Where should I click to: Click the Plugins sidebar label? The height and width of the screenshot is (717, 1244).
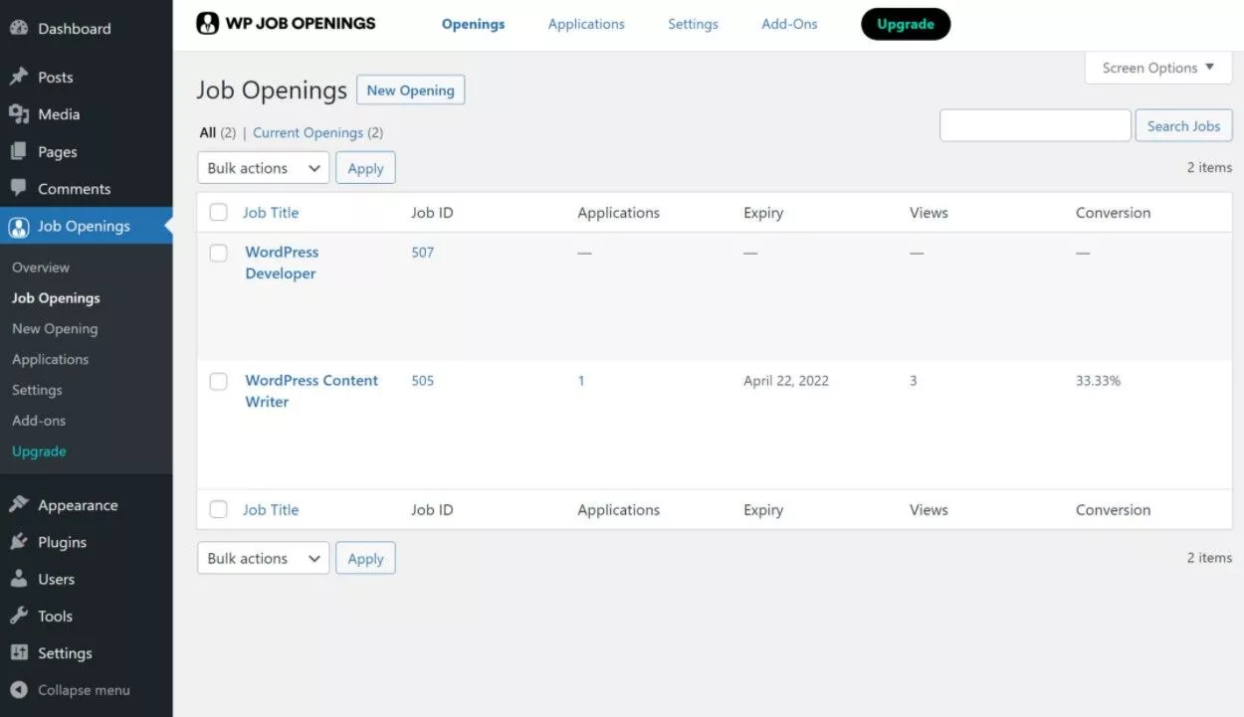pos(62,542)
